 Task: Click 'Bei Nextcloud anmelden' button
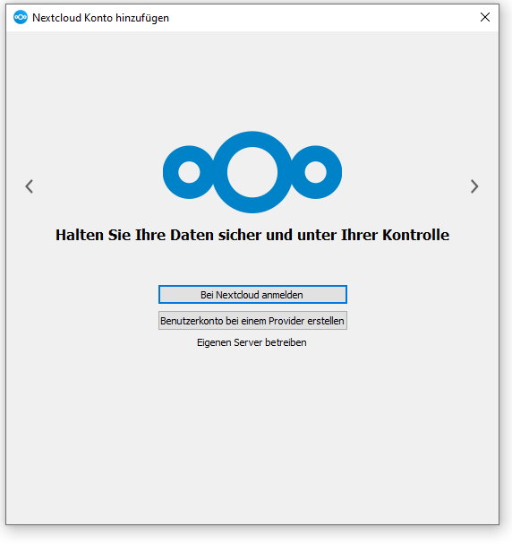click(x=252, y=295)
